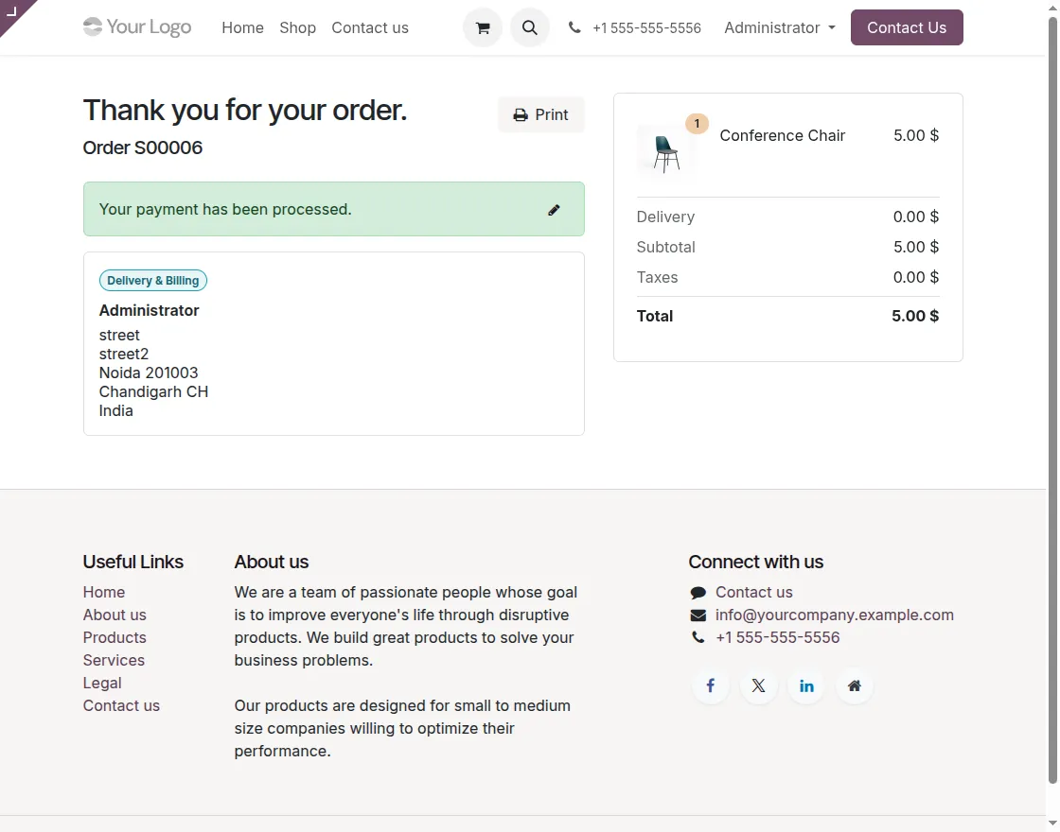Open the Legal footer link
The height and width of the screenshot is (832, 1060).
[x=102, y=683]
